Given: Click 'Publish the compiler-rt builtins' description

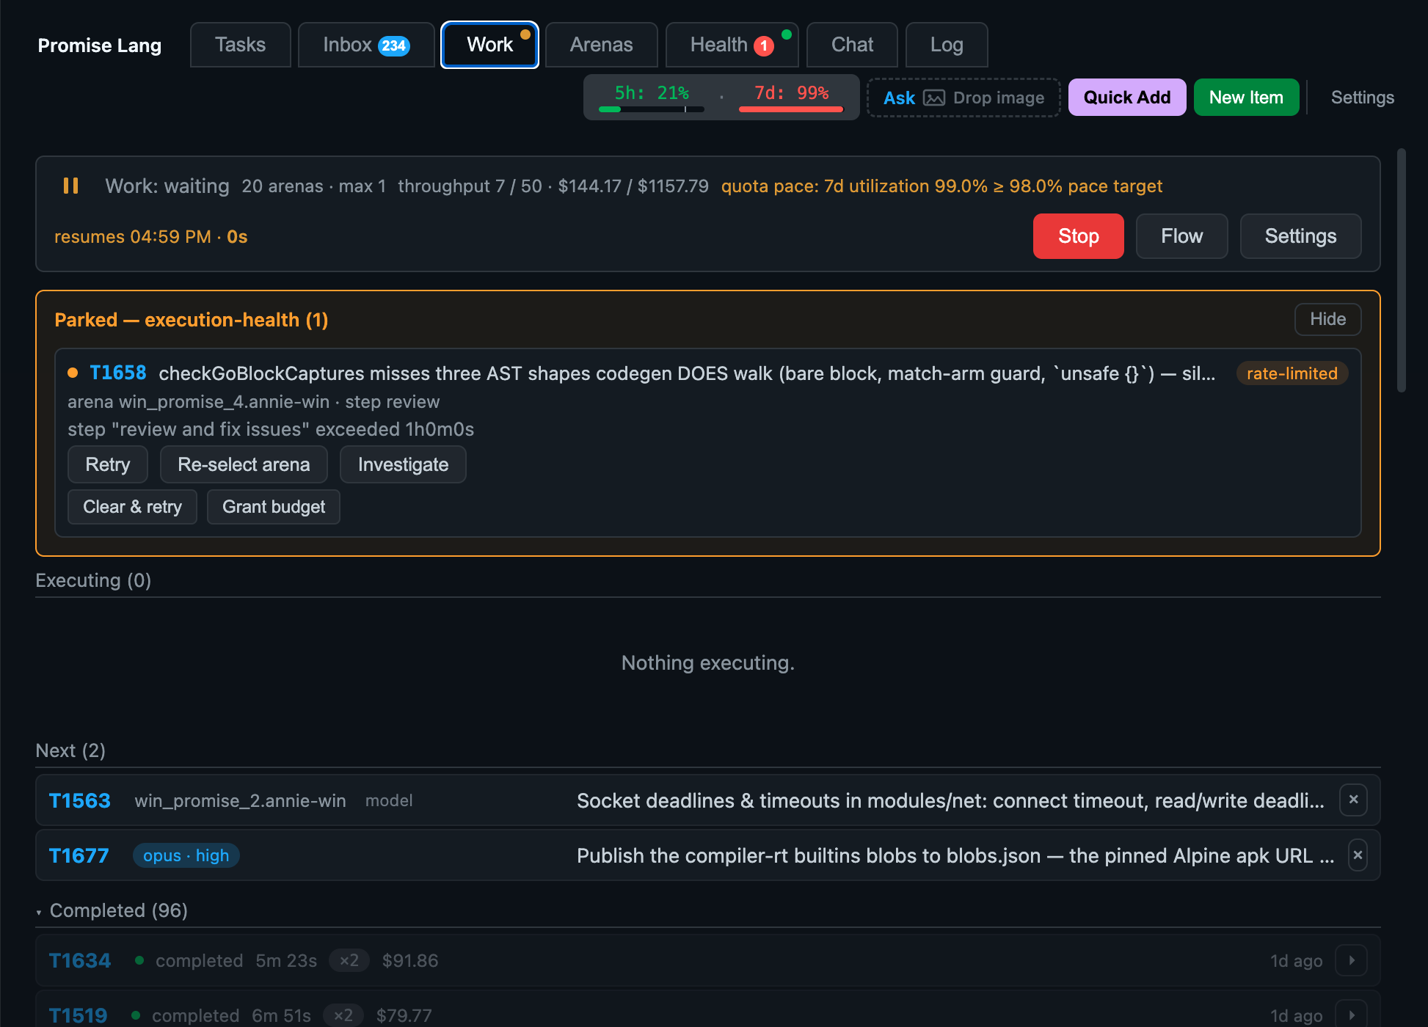Looking at the screenshot, I should click(955, 855).
